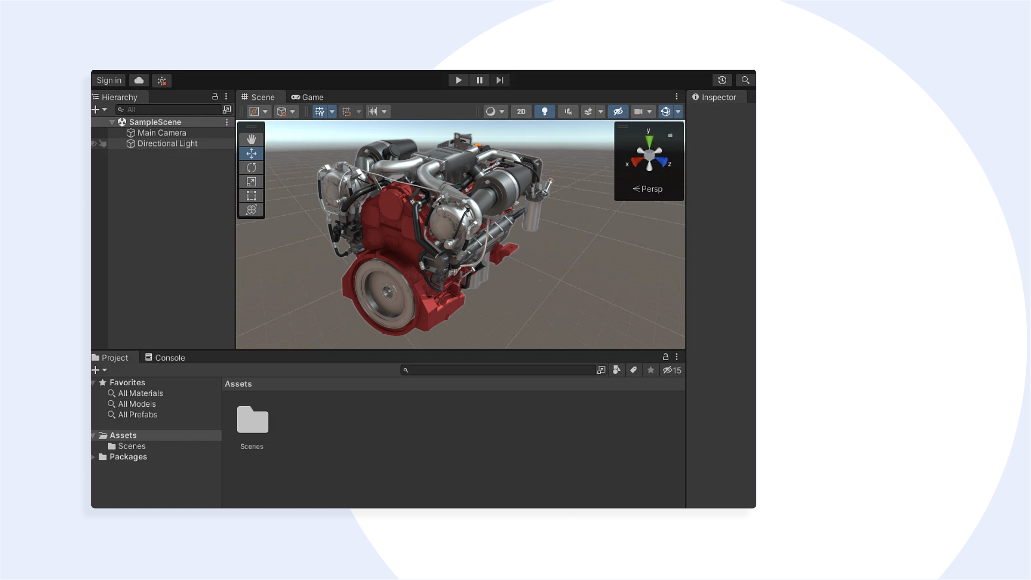Open Project panel search window icon
This screenshot has width=1031, height=580.
coord(601,370)
